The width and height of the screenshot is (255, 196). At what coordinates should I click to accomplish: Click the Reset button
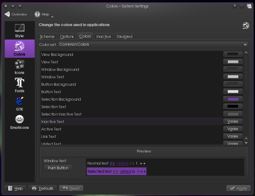[x=71, y=188]
